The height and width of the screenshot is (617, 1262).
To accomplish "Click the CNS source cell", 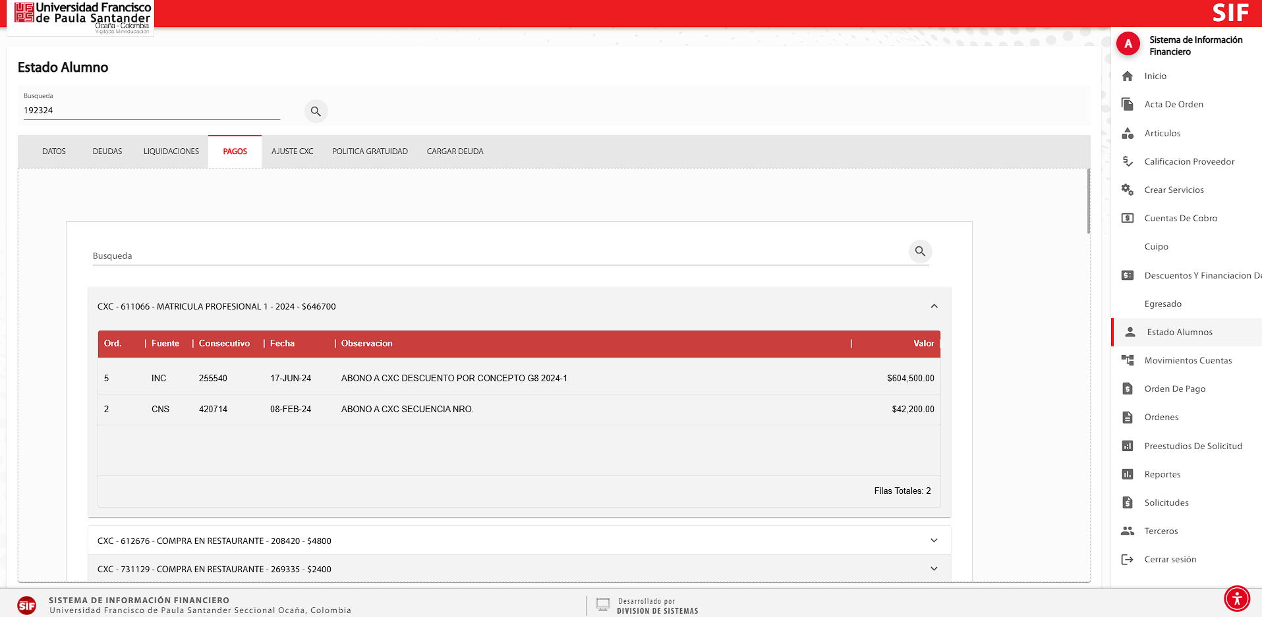I will click(160, 409).
